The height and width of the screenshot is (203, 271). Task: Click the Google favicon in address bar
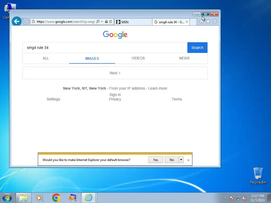(33, 22)
